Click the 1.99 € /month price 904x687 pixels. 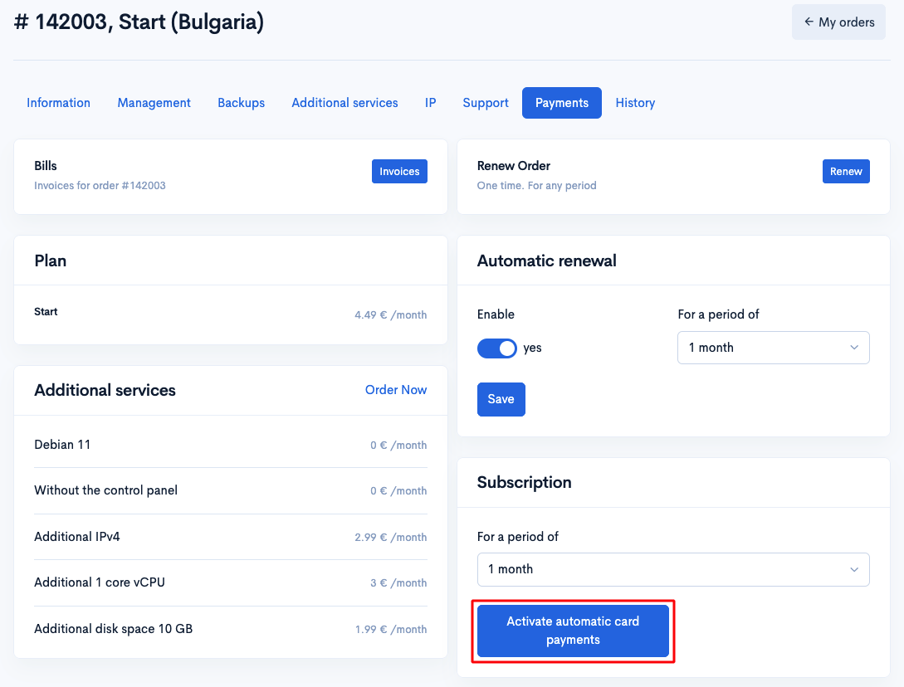(x=391, y=630)
